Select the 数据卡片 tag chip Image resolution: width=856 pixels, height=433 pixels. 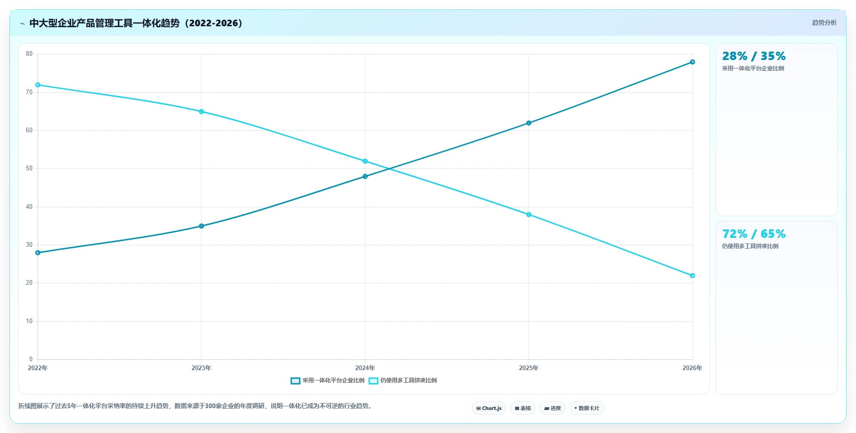[x=587, y=408]
